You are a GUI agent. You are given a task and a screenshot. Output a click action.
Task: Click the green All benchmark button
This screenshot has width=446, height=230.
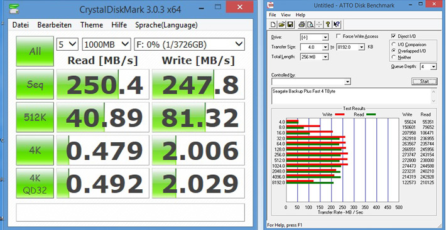(x=35, y=51)
